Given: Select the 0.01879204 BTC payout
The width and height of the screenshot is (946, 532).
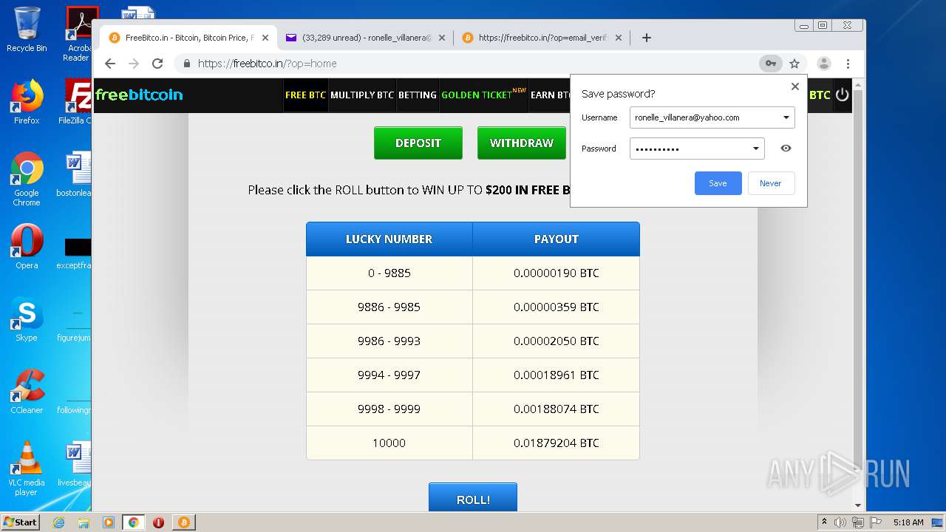Looking at the screenshot, I should tap(557, 443).
